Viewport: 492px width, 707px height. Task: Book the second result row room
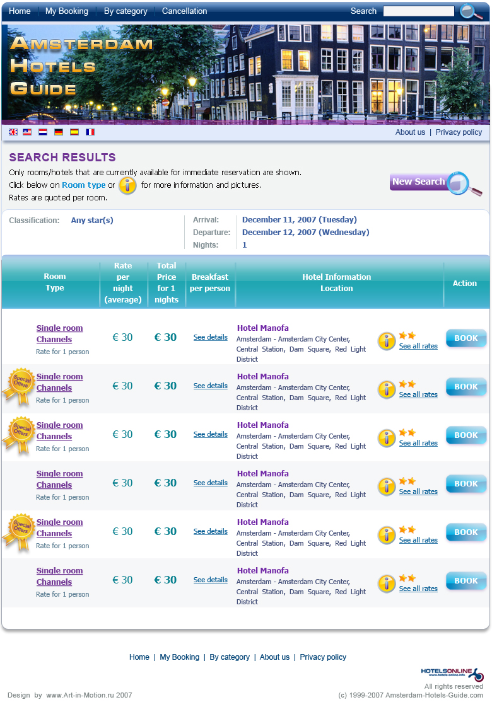[x=466, y=387]
